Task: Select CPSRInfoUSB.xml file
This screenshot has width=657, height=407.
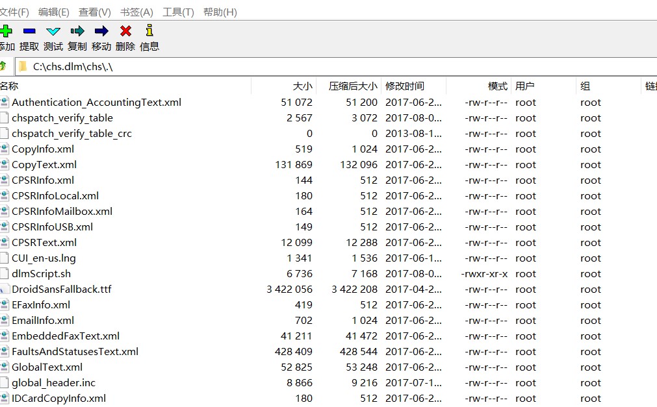Action: click(53, 227)
